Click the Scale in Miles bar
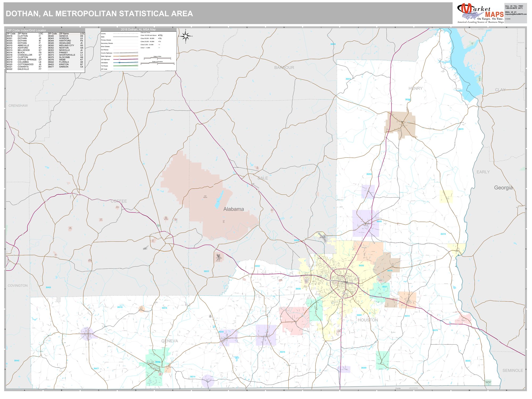The height and width of the screenshot is (399, 532). [157, 58]
